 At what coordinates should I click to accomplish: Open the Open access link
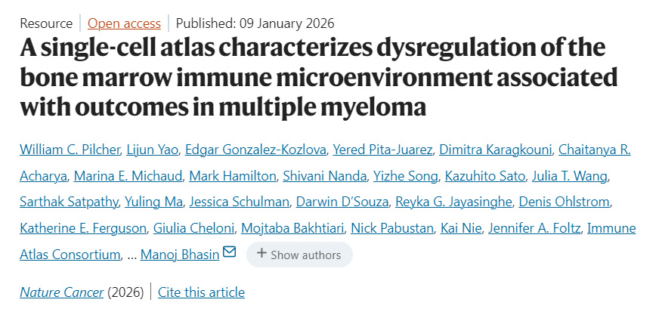[x=124, y=23]
